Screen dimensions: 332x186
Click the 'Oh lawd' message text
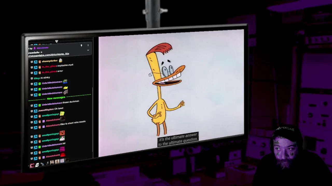(x=59, y=109)
